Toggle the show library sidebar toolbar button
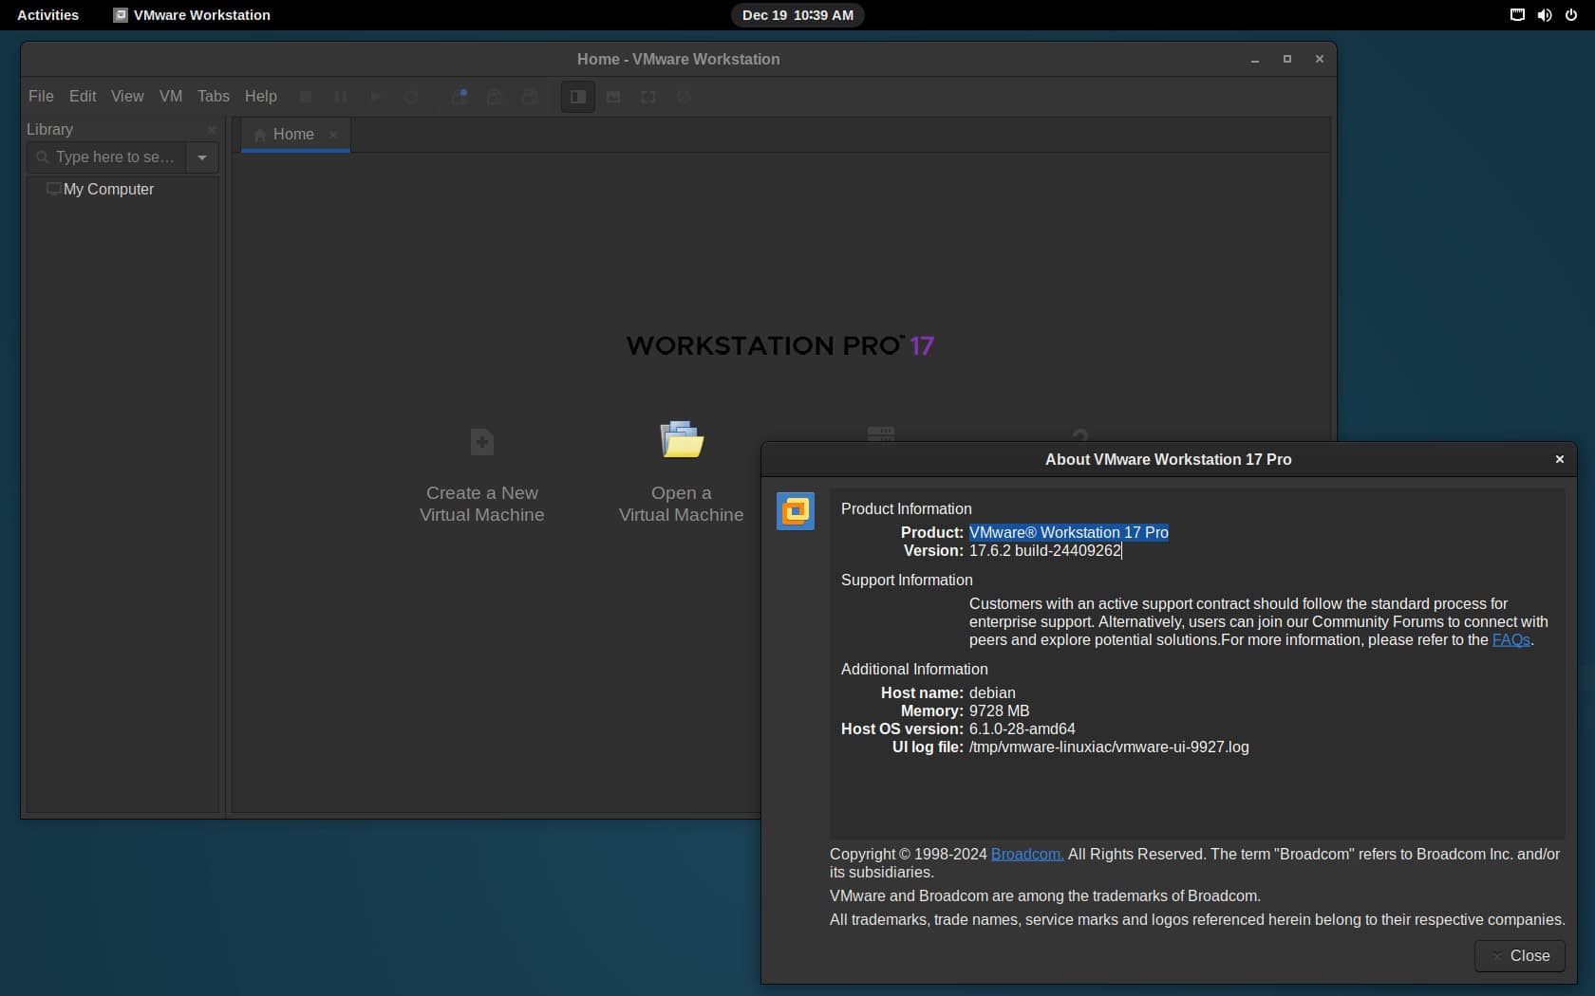The image size is (1595, 996). point(578,97)
